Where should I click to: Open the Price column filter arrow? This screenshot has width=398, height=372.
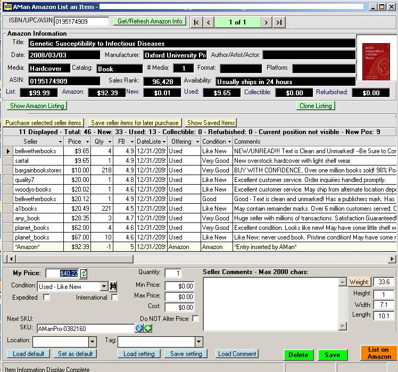87,142
